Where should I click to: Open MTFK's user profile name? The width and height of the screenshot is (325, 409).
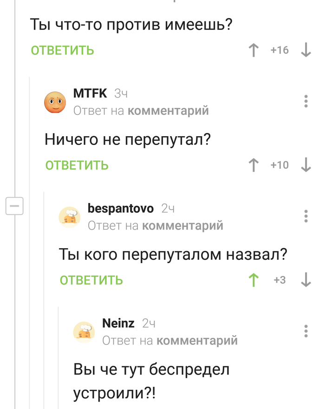point(90,93)
